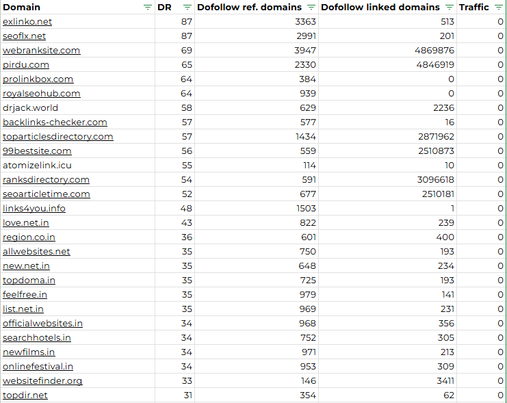Select ref. domains cell showing 3947
Viewport: 507px width, 403px height.
257,51
